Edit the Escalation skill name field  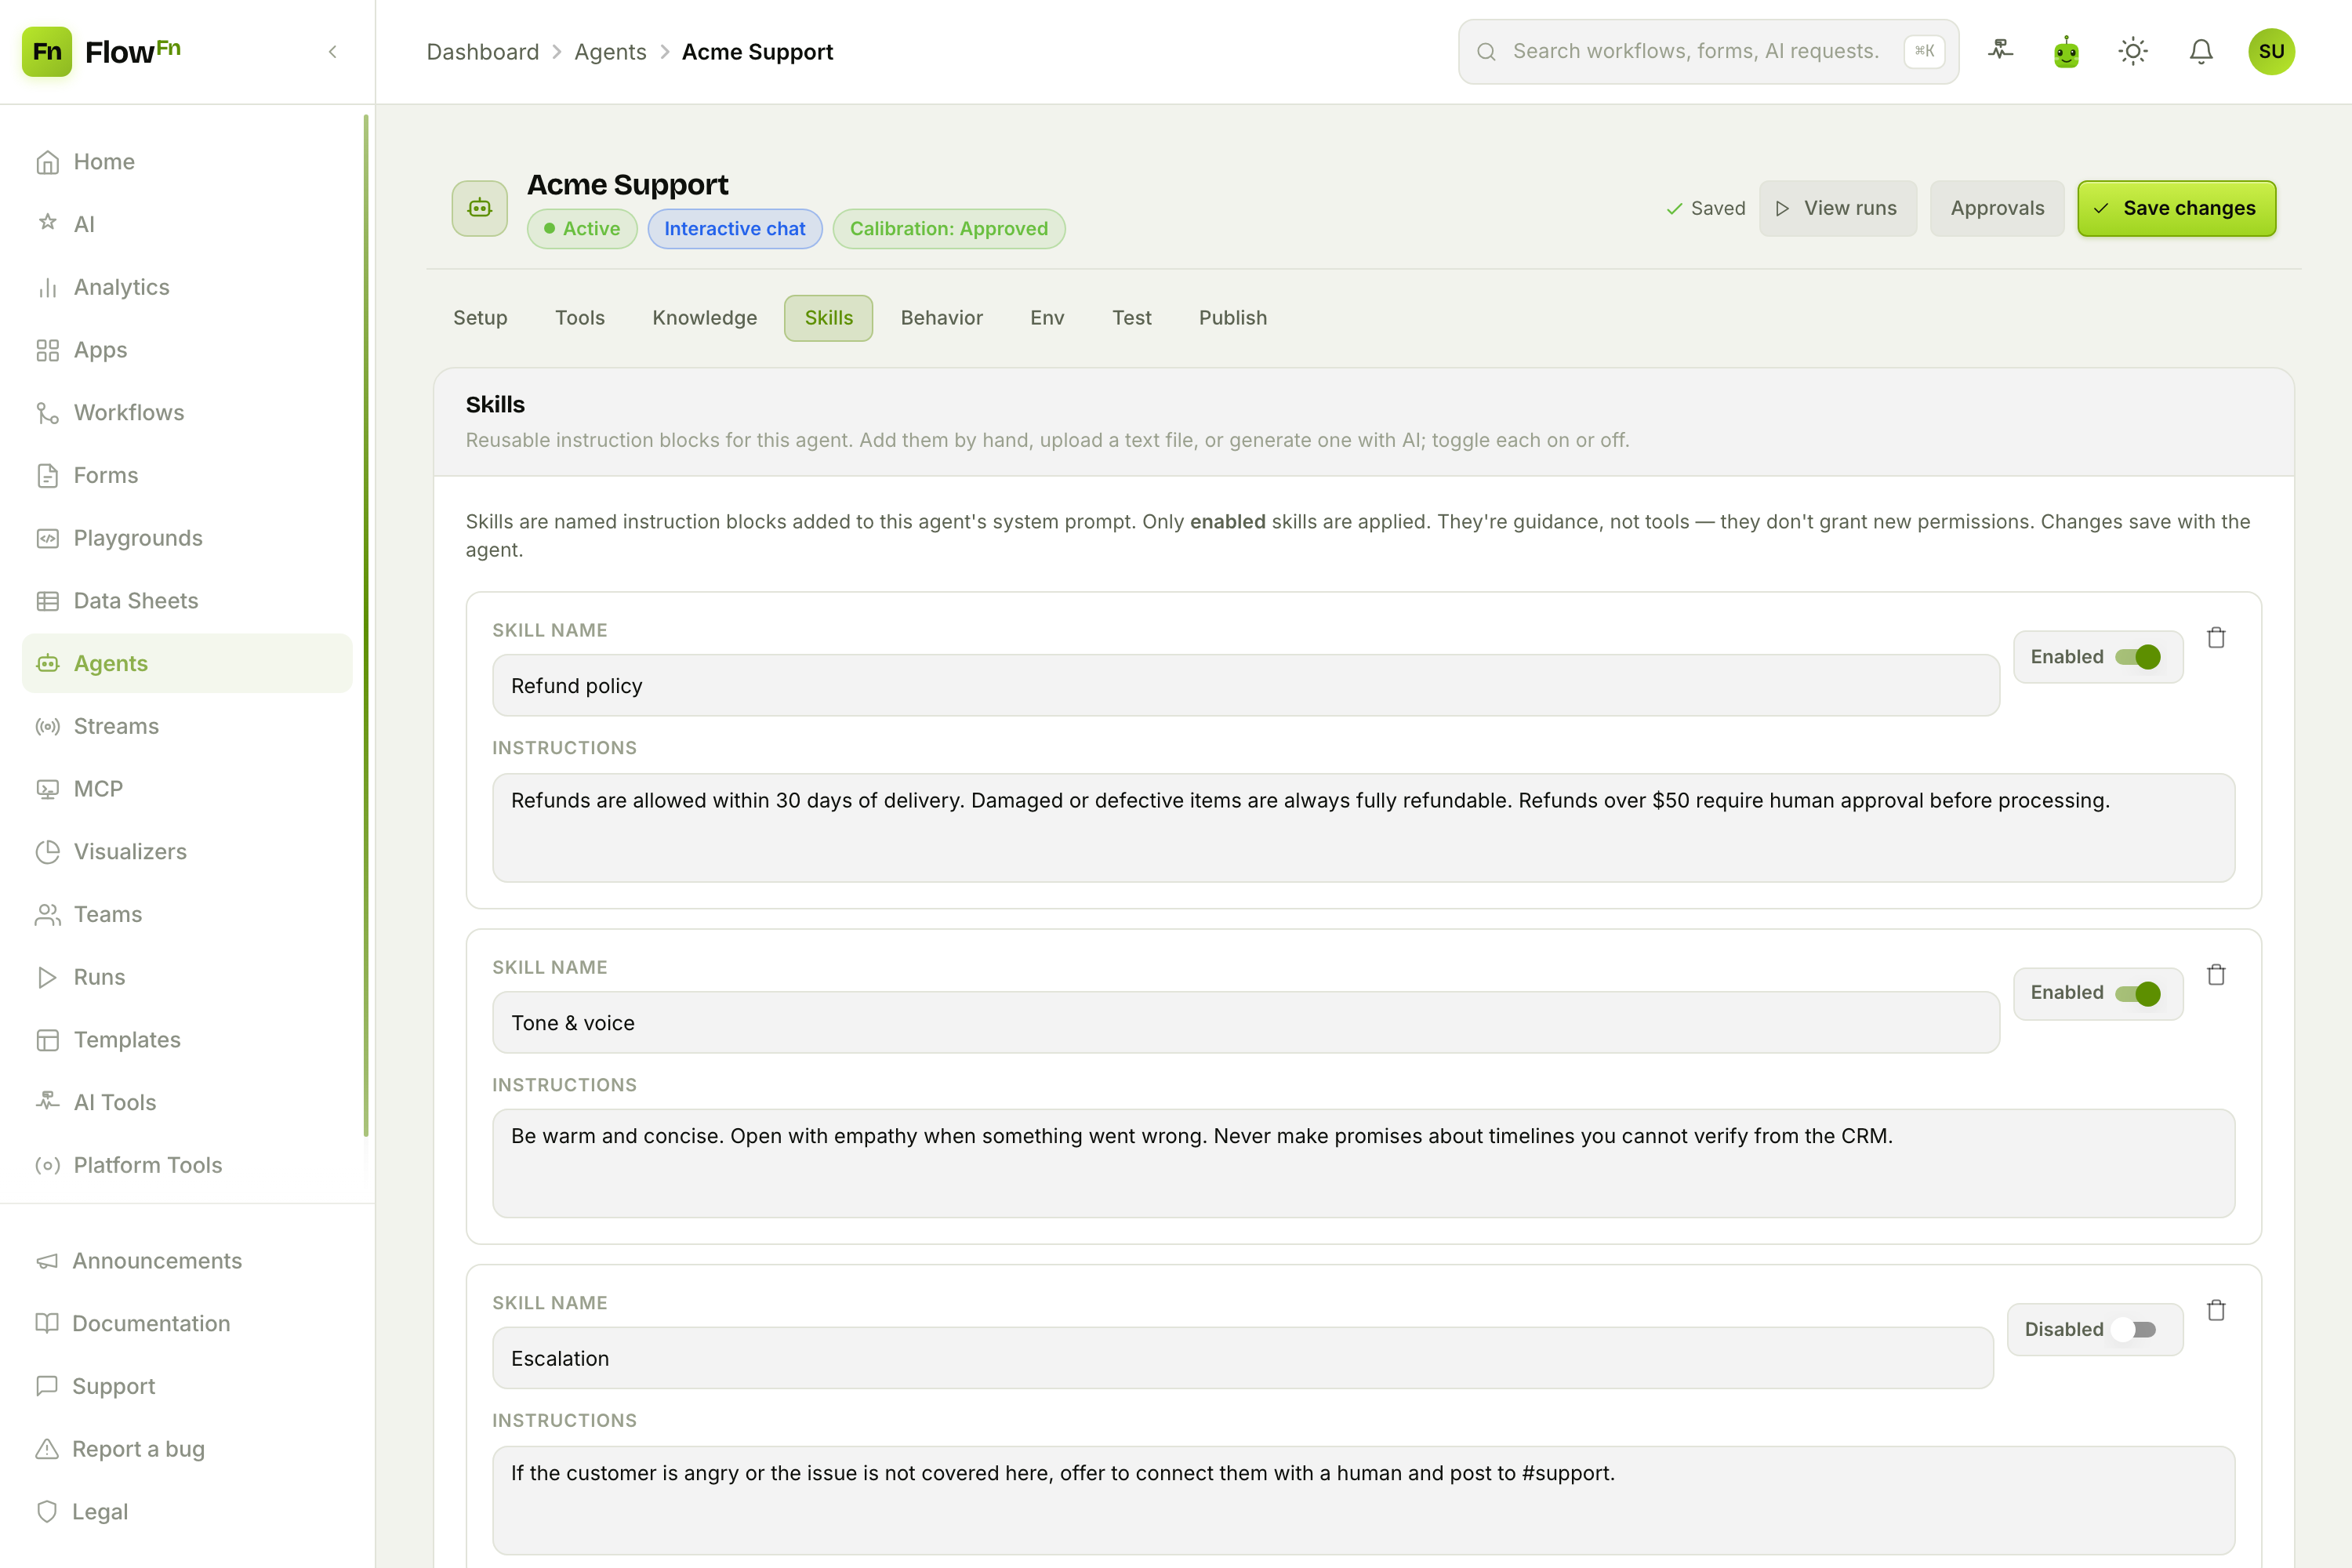(1243, 1358)
